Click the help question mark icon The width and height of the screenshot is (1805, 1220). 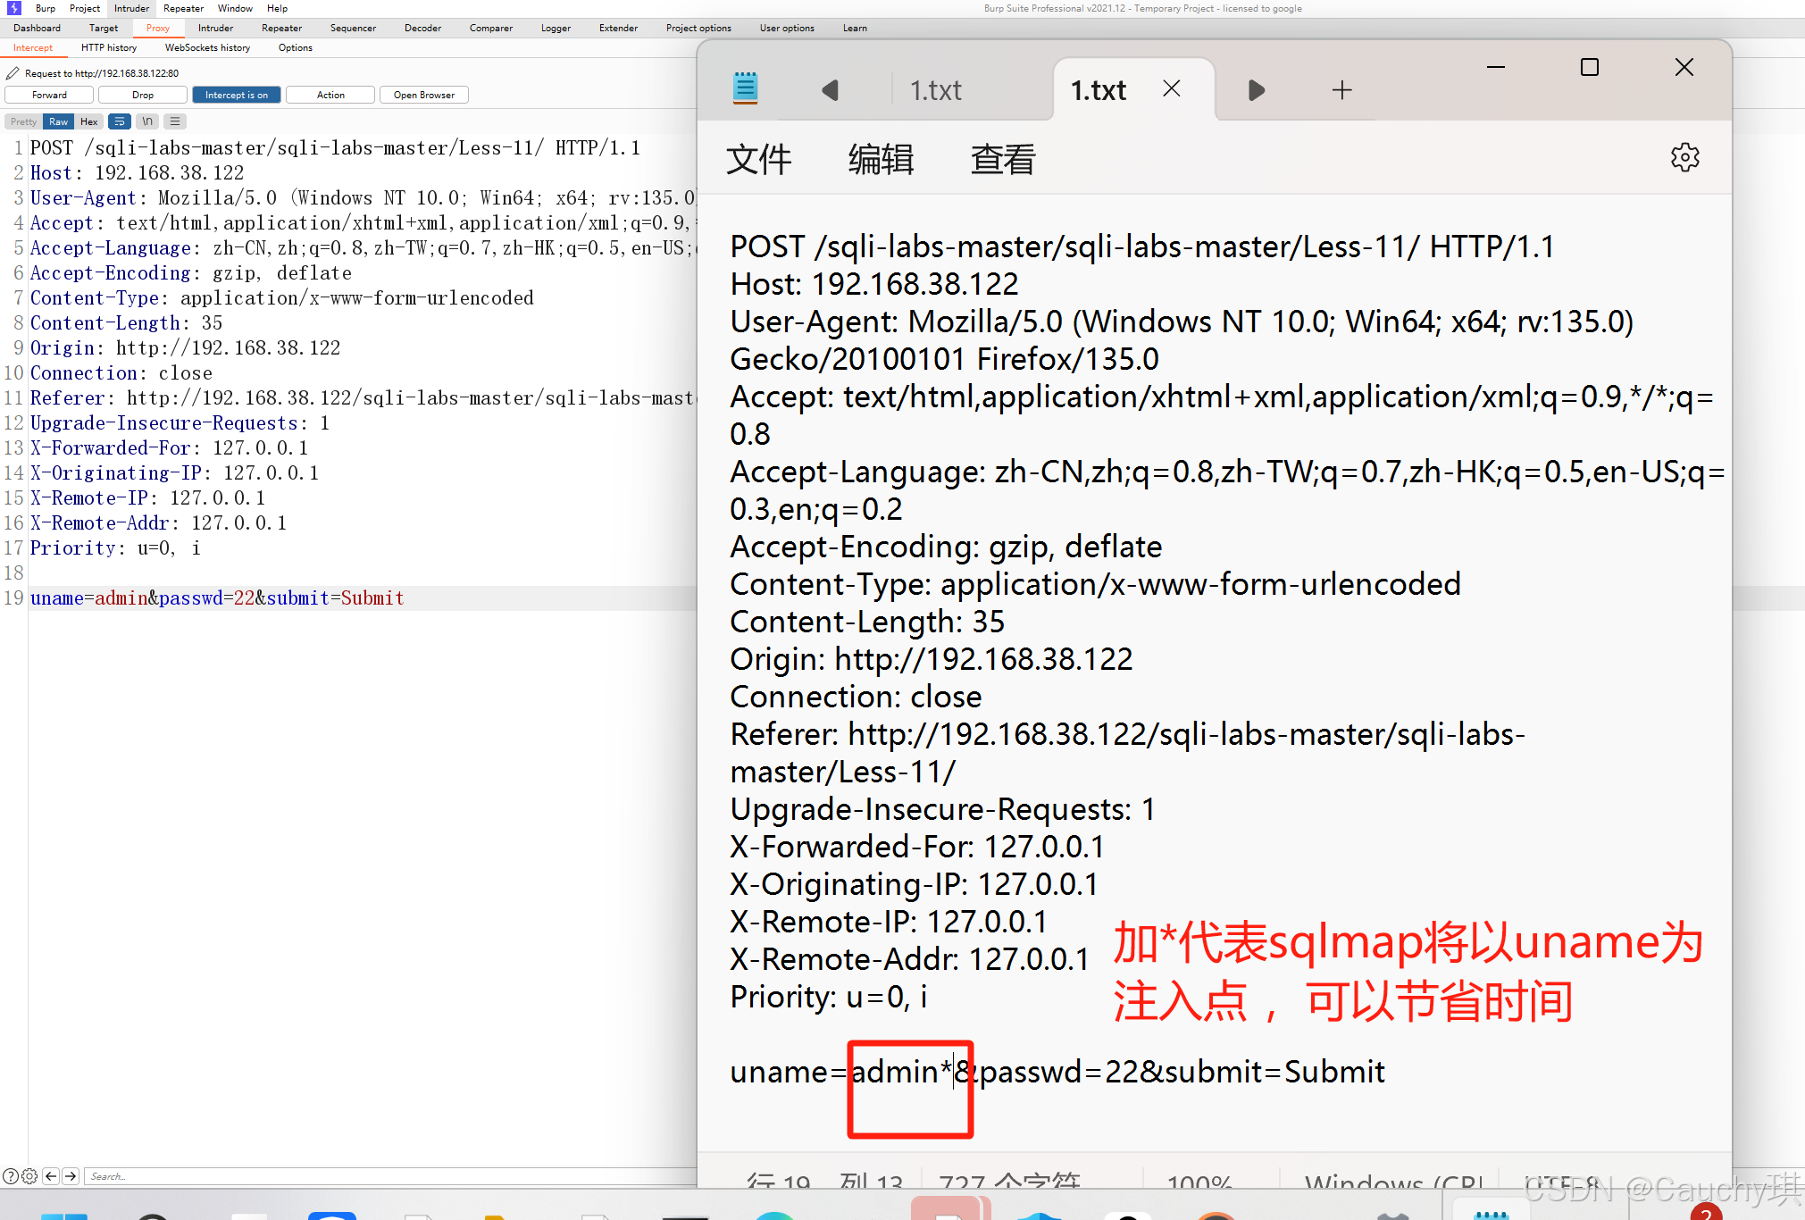pos(10,1176)
